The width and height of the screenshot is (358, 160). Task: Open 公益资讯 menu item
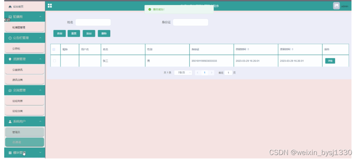(25, 70)
